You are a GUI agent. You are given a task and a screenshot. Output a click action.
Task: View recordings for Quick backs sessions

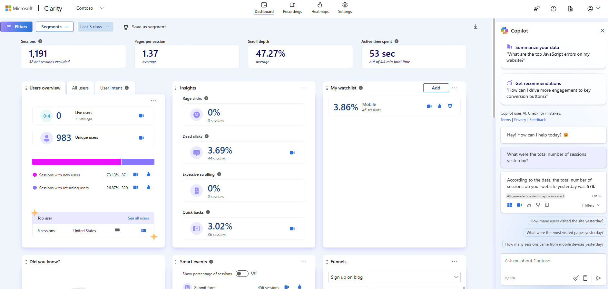292,228
